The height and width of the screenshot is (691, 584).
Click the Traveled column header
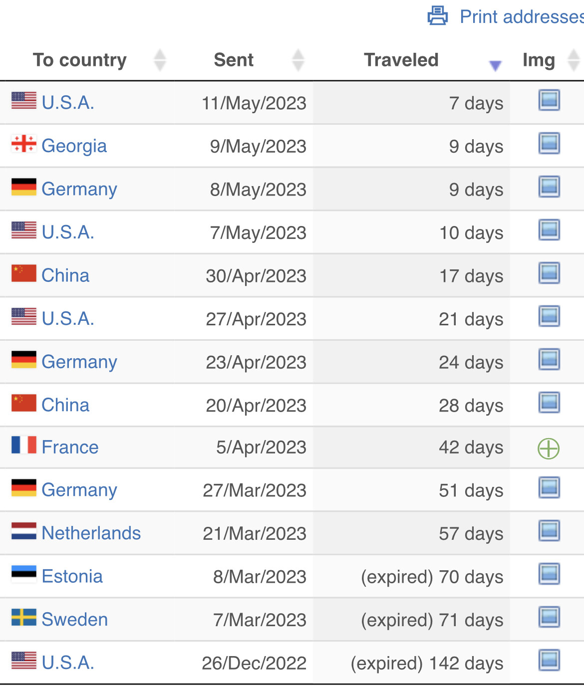coord(401,60)
